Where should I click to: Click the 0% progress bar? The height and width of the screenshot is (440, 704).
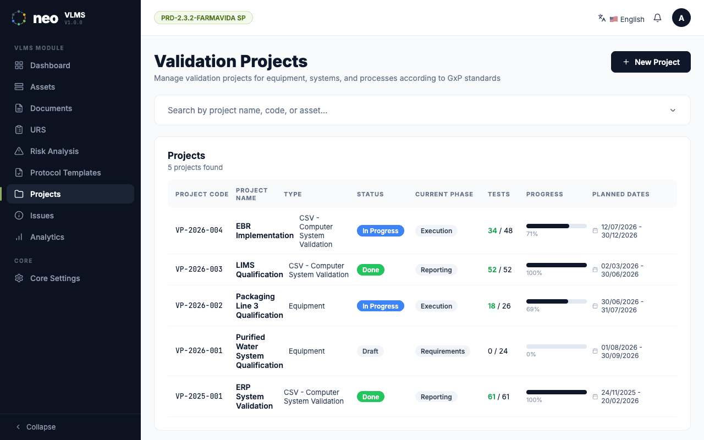pos(557,346)
